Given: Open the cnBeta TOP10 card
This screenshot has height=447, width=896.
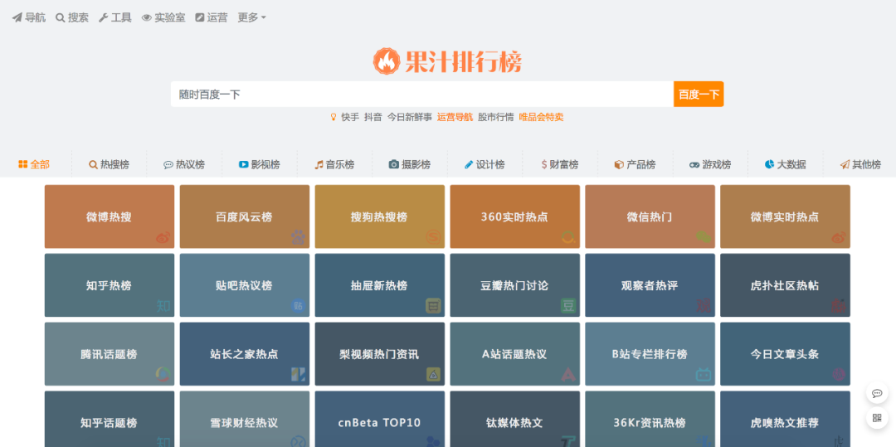Looking at the screenshot, I should pyautogui.click(x=379, y=419).
